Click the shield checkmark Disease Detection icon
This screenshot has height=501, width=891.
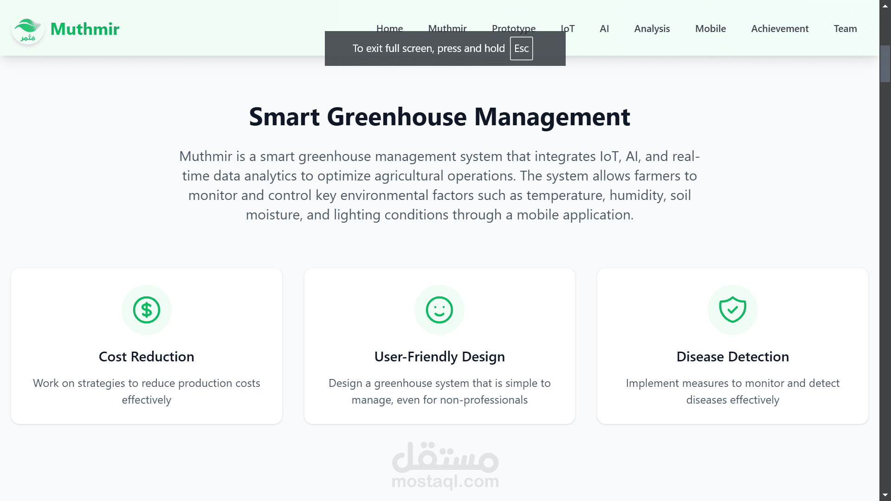pos(732,310)
